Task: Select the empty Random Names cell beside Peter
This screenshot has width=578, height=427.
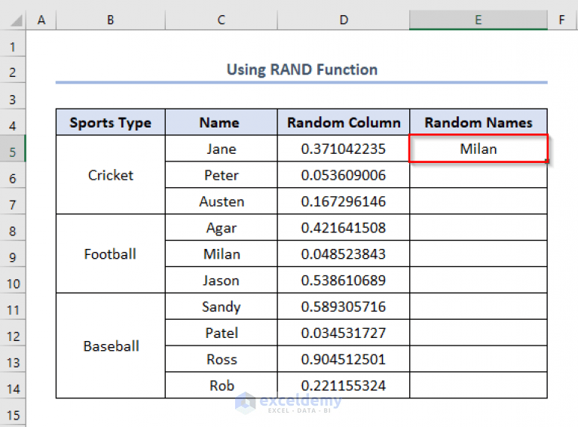Action: [x=478, y=175]
